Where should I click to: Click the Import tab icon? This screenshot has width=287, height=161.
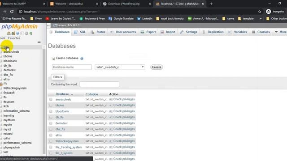(162, 32)
